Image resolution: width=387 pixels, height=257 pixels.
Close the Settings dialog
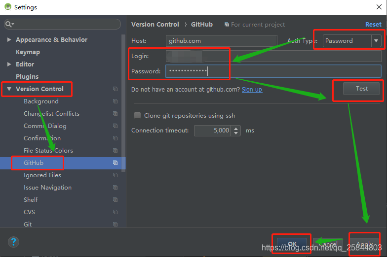pos(379,7)
